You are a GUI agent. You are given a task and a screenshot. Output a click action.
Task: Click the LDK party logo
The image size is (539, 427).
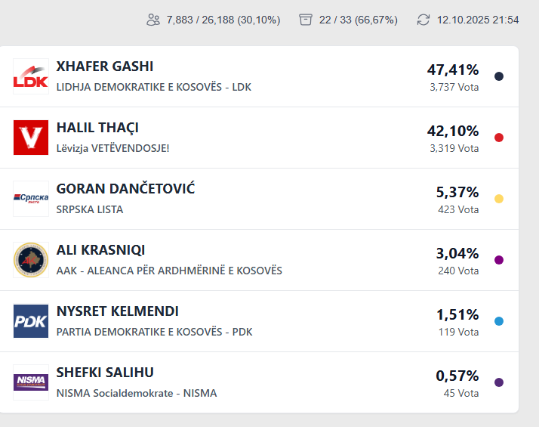point(31,76)
